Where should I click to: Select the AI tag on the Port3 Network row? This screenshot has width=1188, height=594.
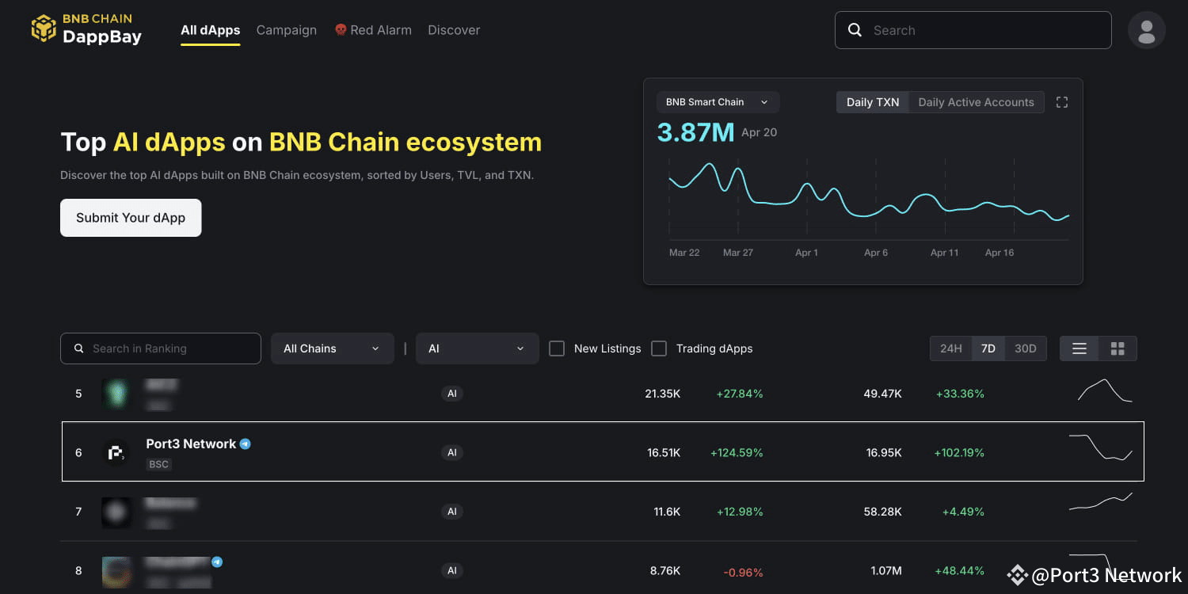(452, 452)
